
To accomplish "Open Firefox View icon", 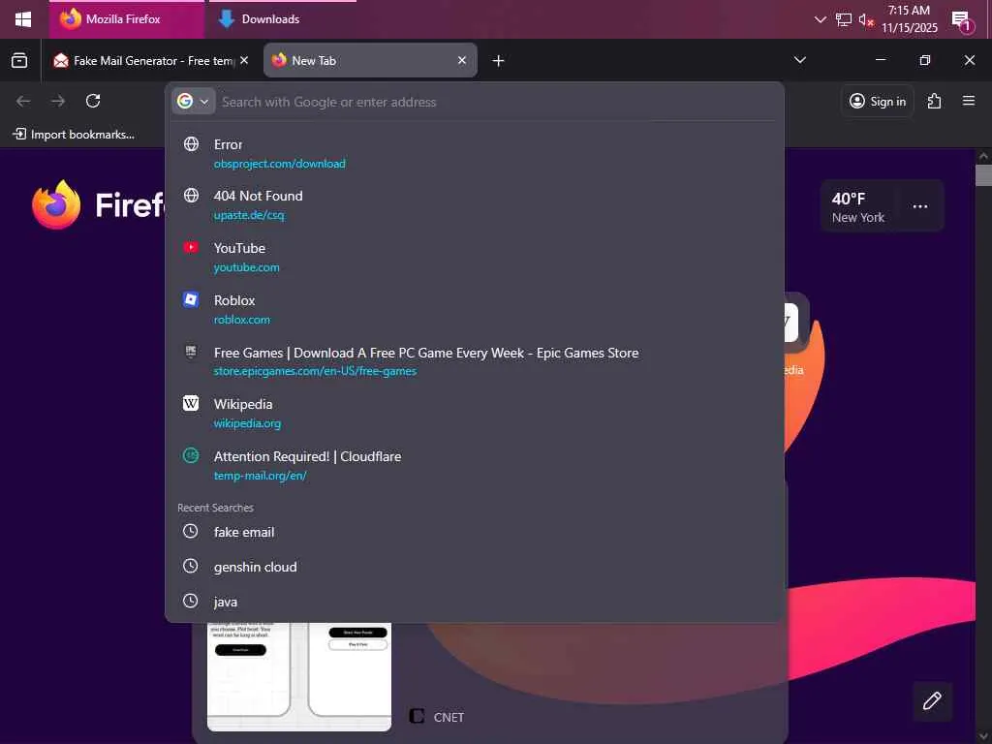I will (x=19, y=60).
